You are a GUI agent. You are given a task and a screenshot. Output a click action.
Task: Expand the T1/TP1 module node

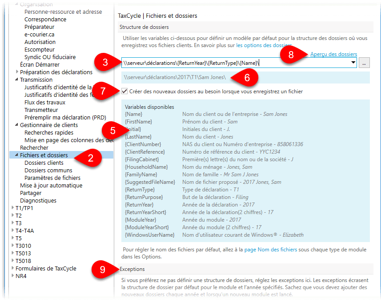click(x=12, y=208)
